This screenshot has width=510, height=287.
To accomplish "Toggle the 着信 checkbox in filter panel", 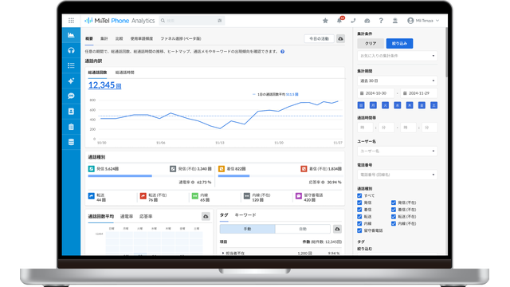I will click(359, 210).
